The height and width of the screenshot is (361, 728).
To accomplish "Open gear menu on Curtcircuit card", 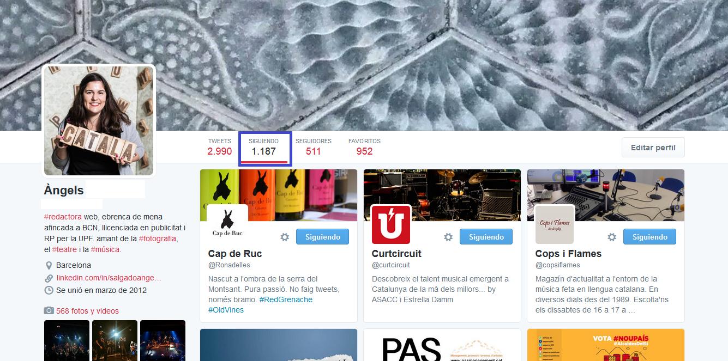I will 448,237.
